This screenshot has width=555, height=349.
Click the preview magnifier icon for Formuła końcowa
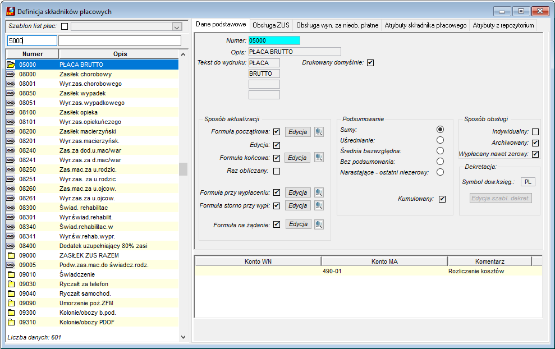(x=319, y=158)
